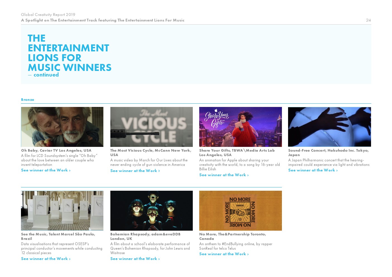Click the Bronze section label

pos(27,99)
